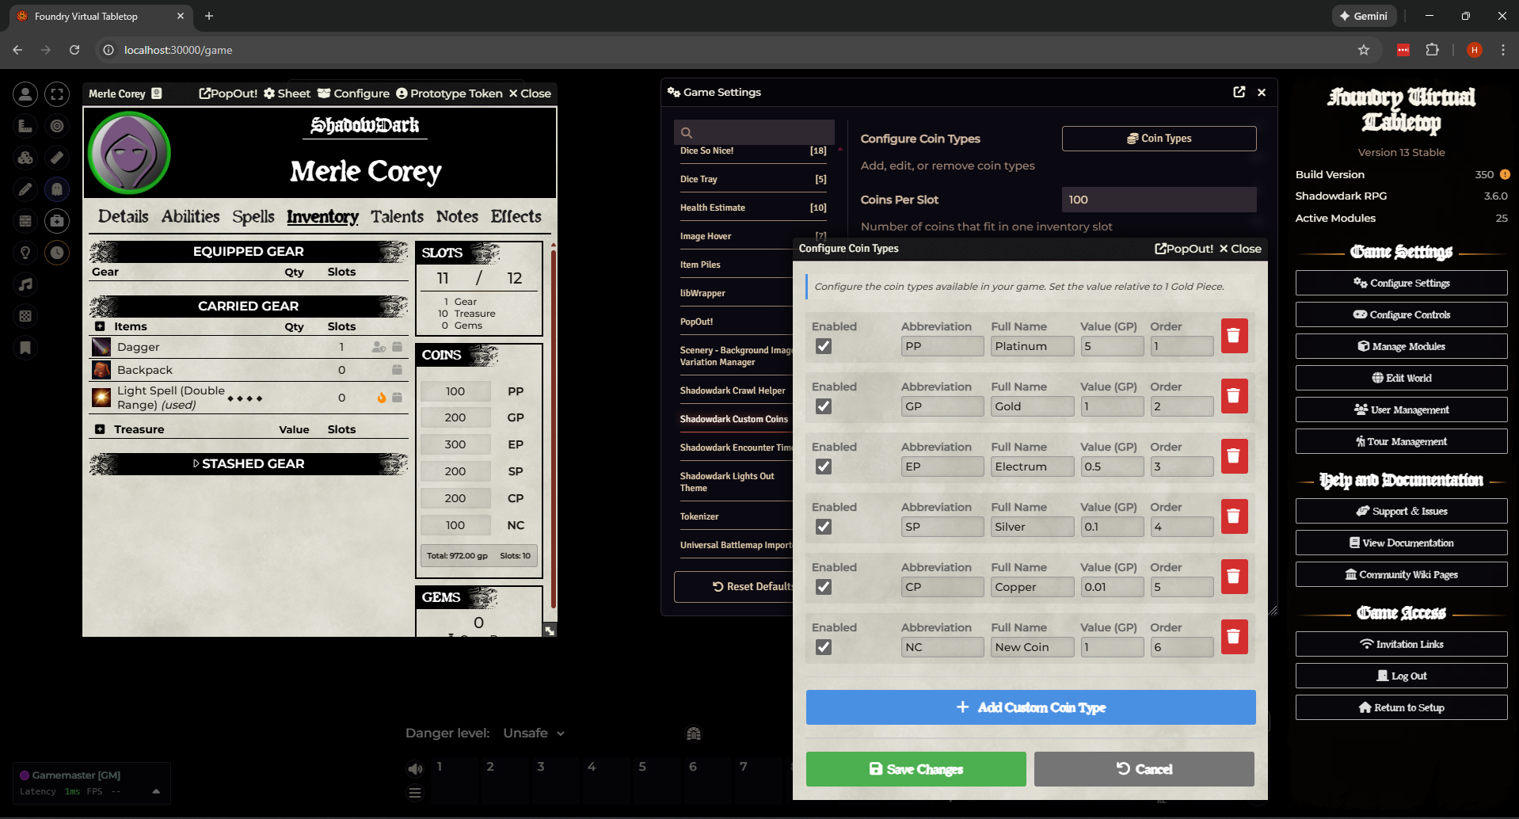Click the Add Custom Coin Type button
This screenshot has height=819, width=1519.
click(x=1030, y=707)
